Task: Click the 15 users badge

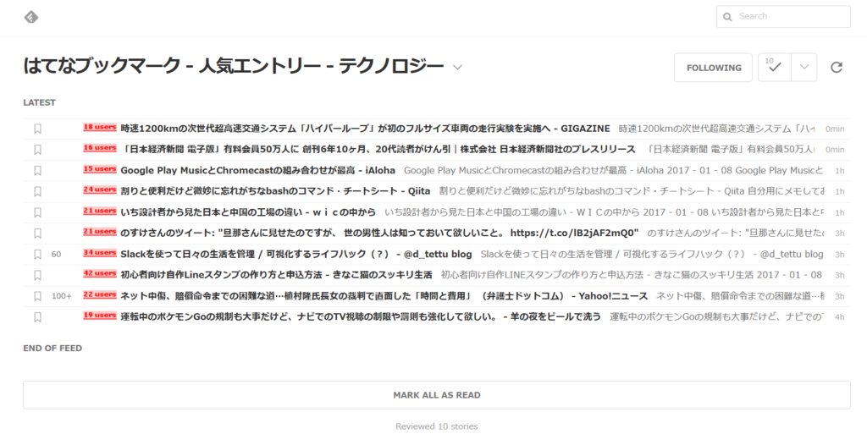Action: tap(100, 169)
